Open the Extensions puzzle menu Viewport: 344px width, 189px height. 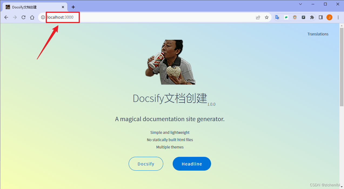(312, 17)
